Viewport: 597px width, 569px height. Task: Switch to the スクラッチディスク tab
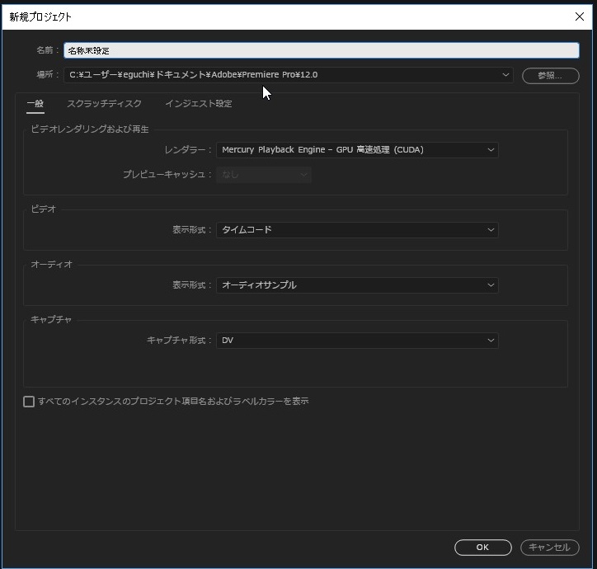pos(104,104)
